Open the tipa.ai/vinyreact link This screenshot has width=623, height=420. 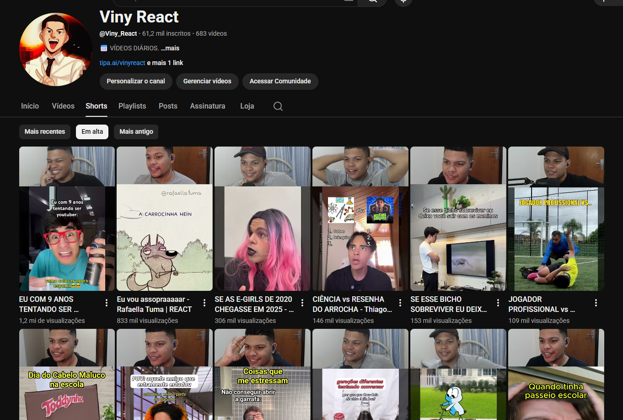[x=123, y=63]
